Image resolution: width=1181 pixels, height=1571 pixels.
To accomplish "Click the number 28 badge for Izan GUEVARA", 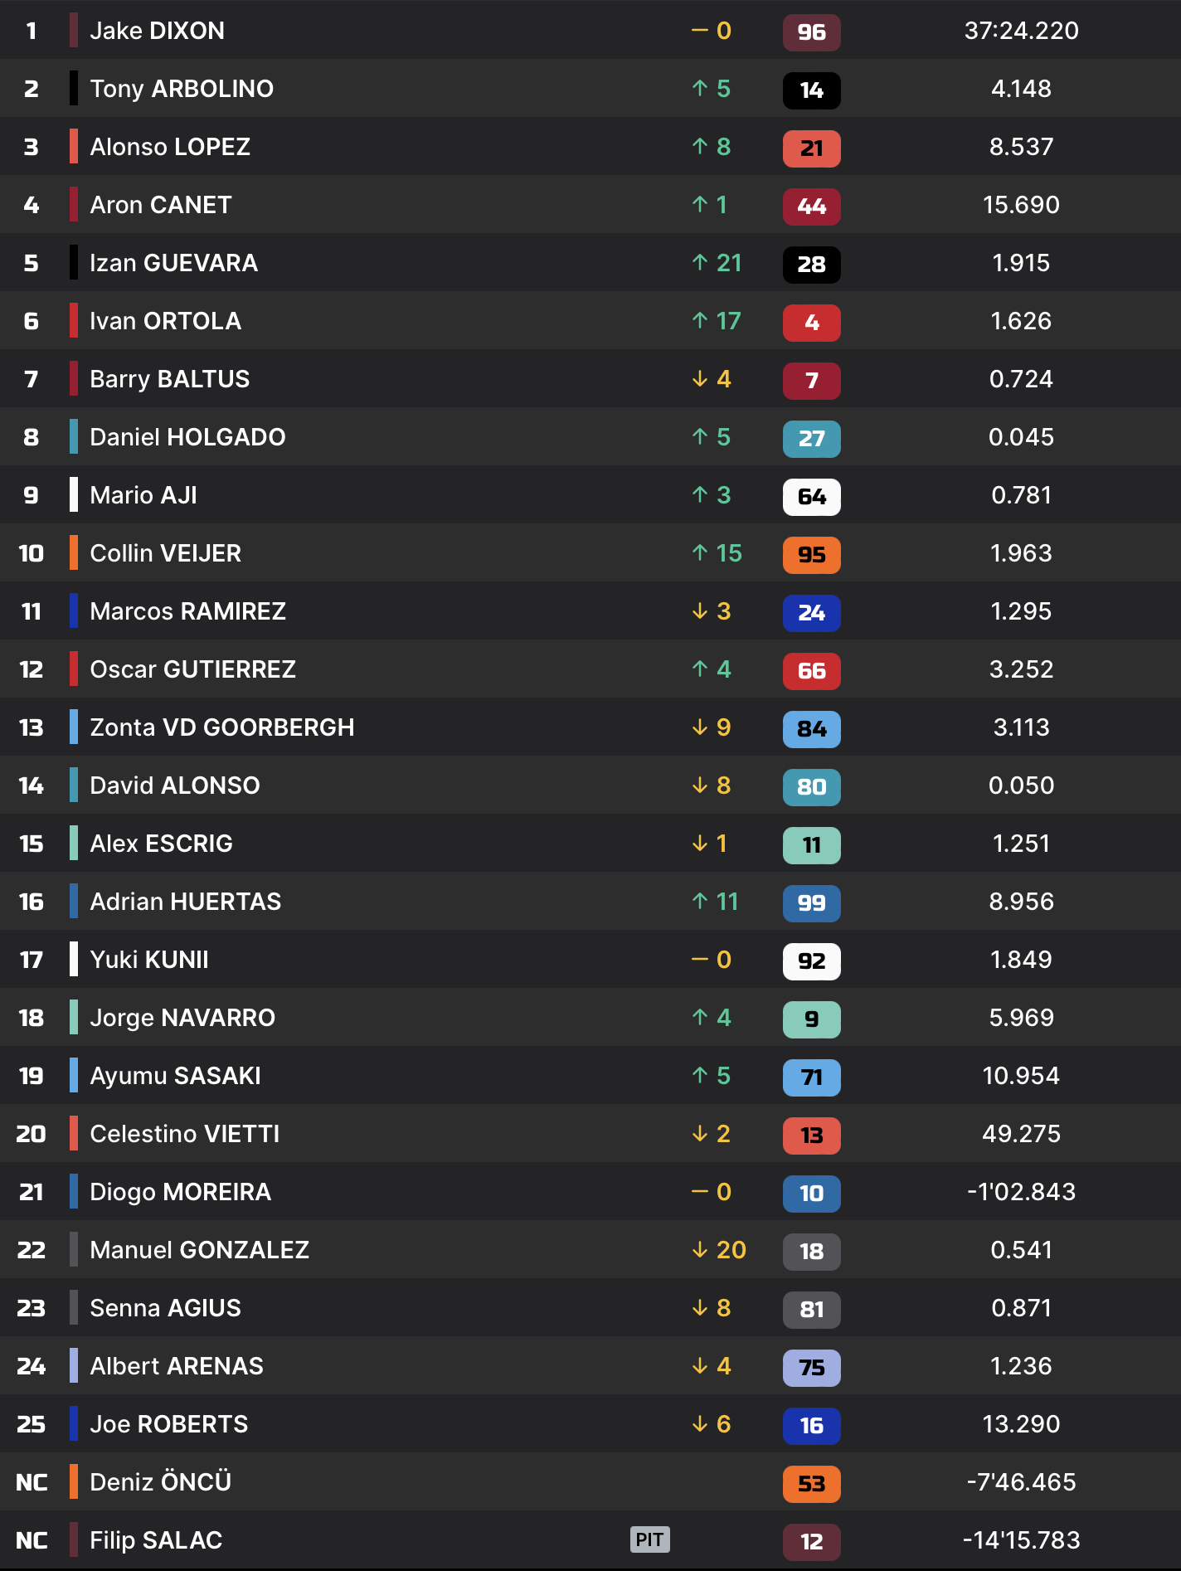I will point(811,265).
